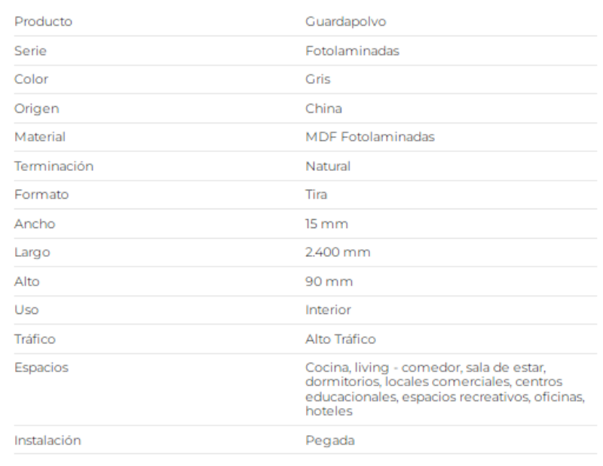Click the Origen label
Image resolution: width=603 pixels, height=466 pixels.
coord(36,108)
